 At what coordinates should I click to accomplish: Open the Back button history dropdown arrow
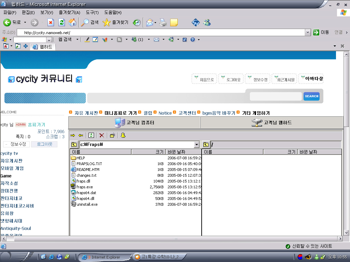coord(25,23)
